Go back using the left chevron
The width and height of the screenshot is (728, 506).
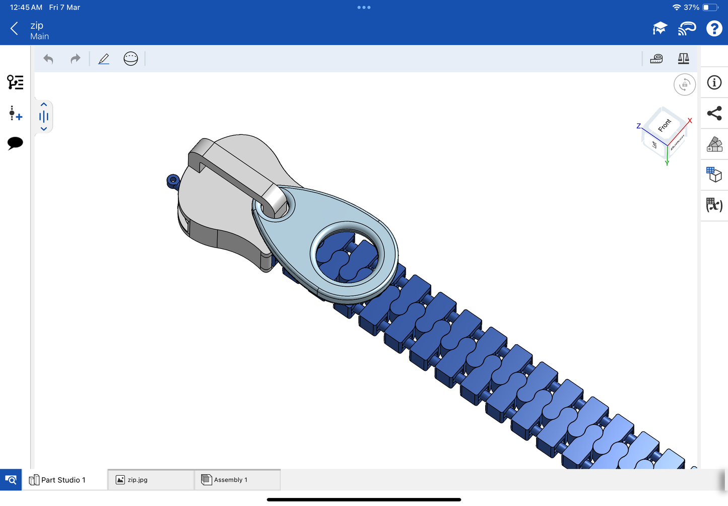[x=14, y=29]
